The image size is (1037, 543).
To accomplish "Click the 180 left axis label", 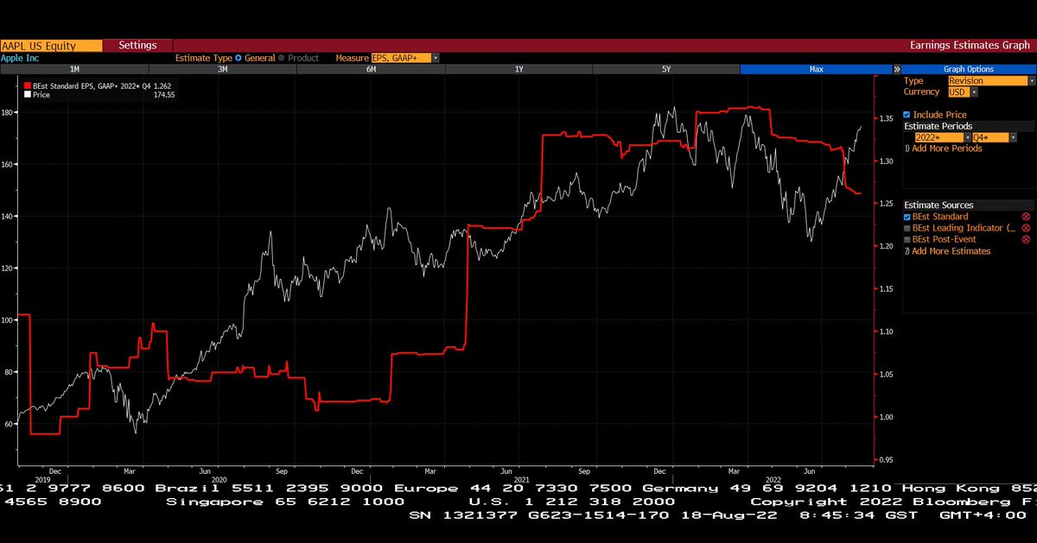I will click(8, 112).
